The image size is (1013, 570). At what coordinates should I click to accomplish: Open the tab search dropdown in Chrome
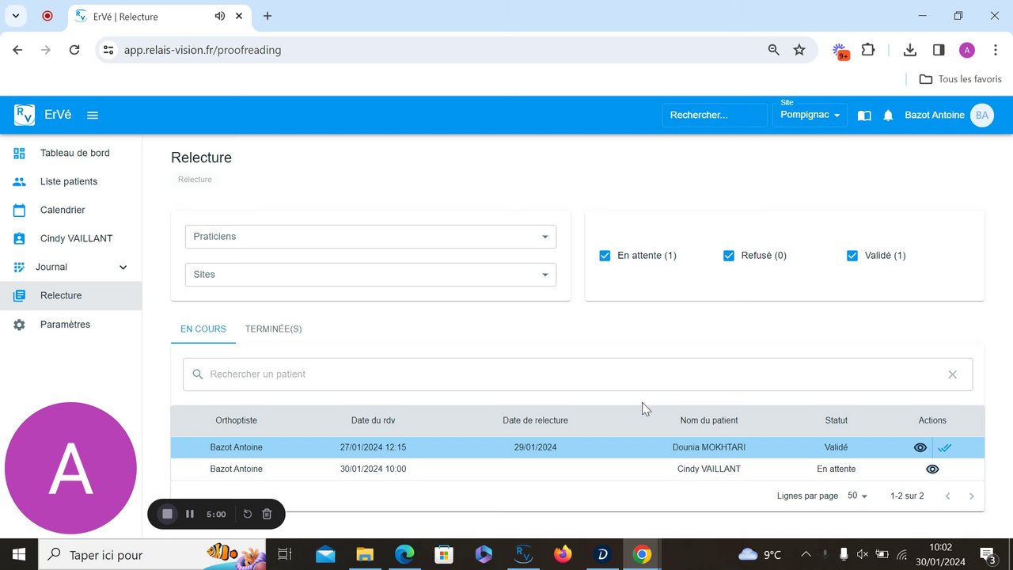(15, 16)
